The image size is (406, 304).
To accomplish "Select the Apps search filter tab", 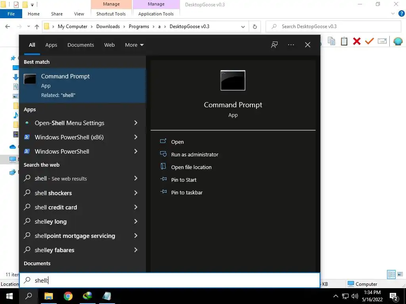I will (51, 45).
